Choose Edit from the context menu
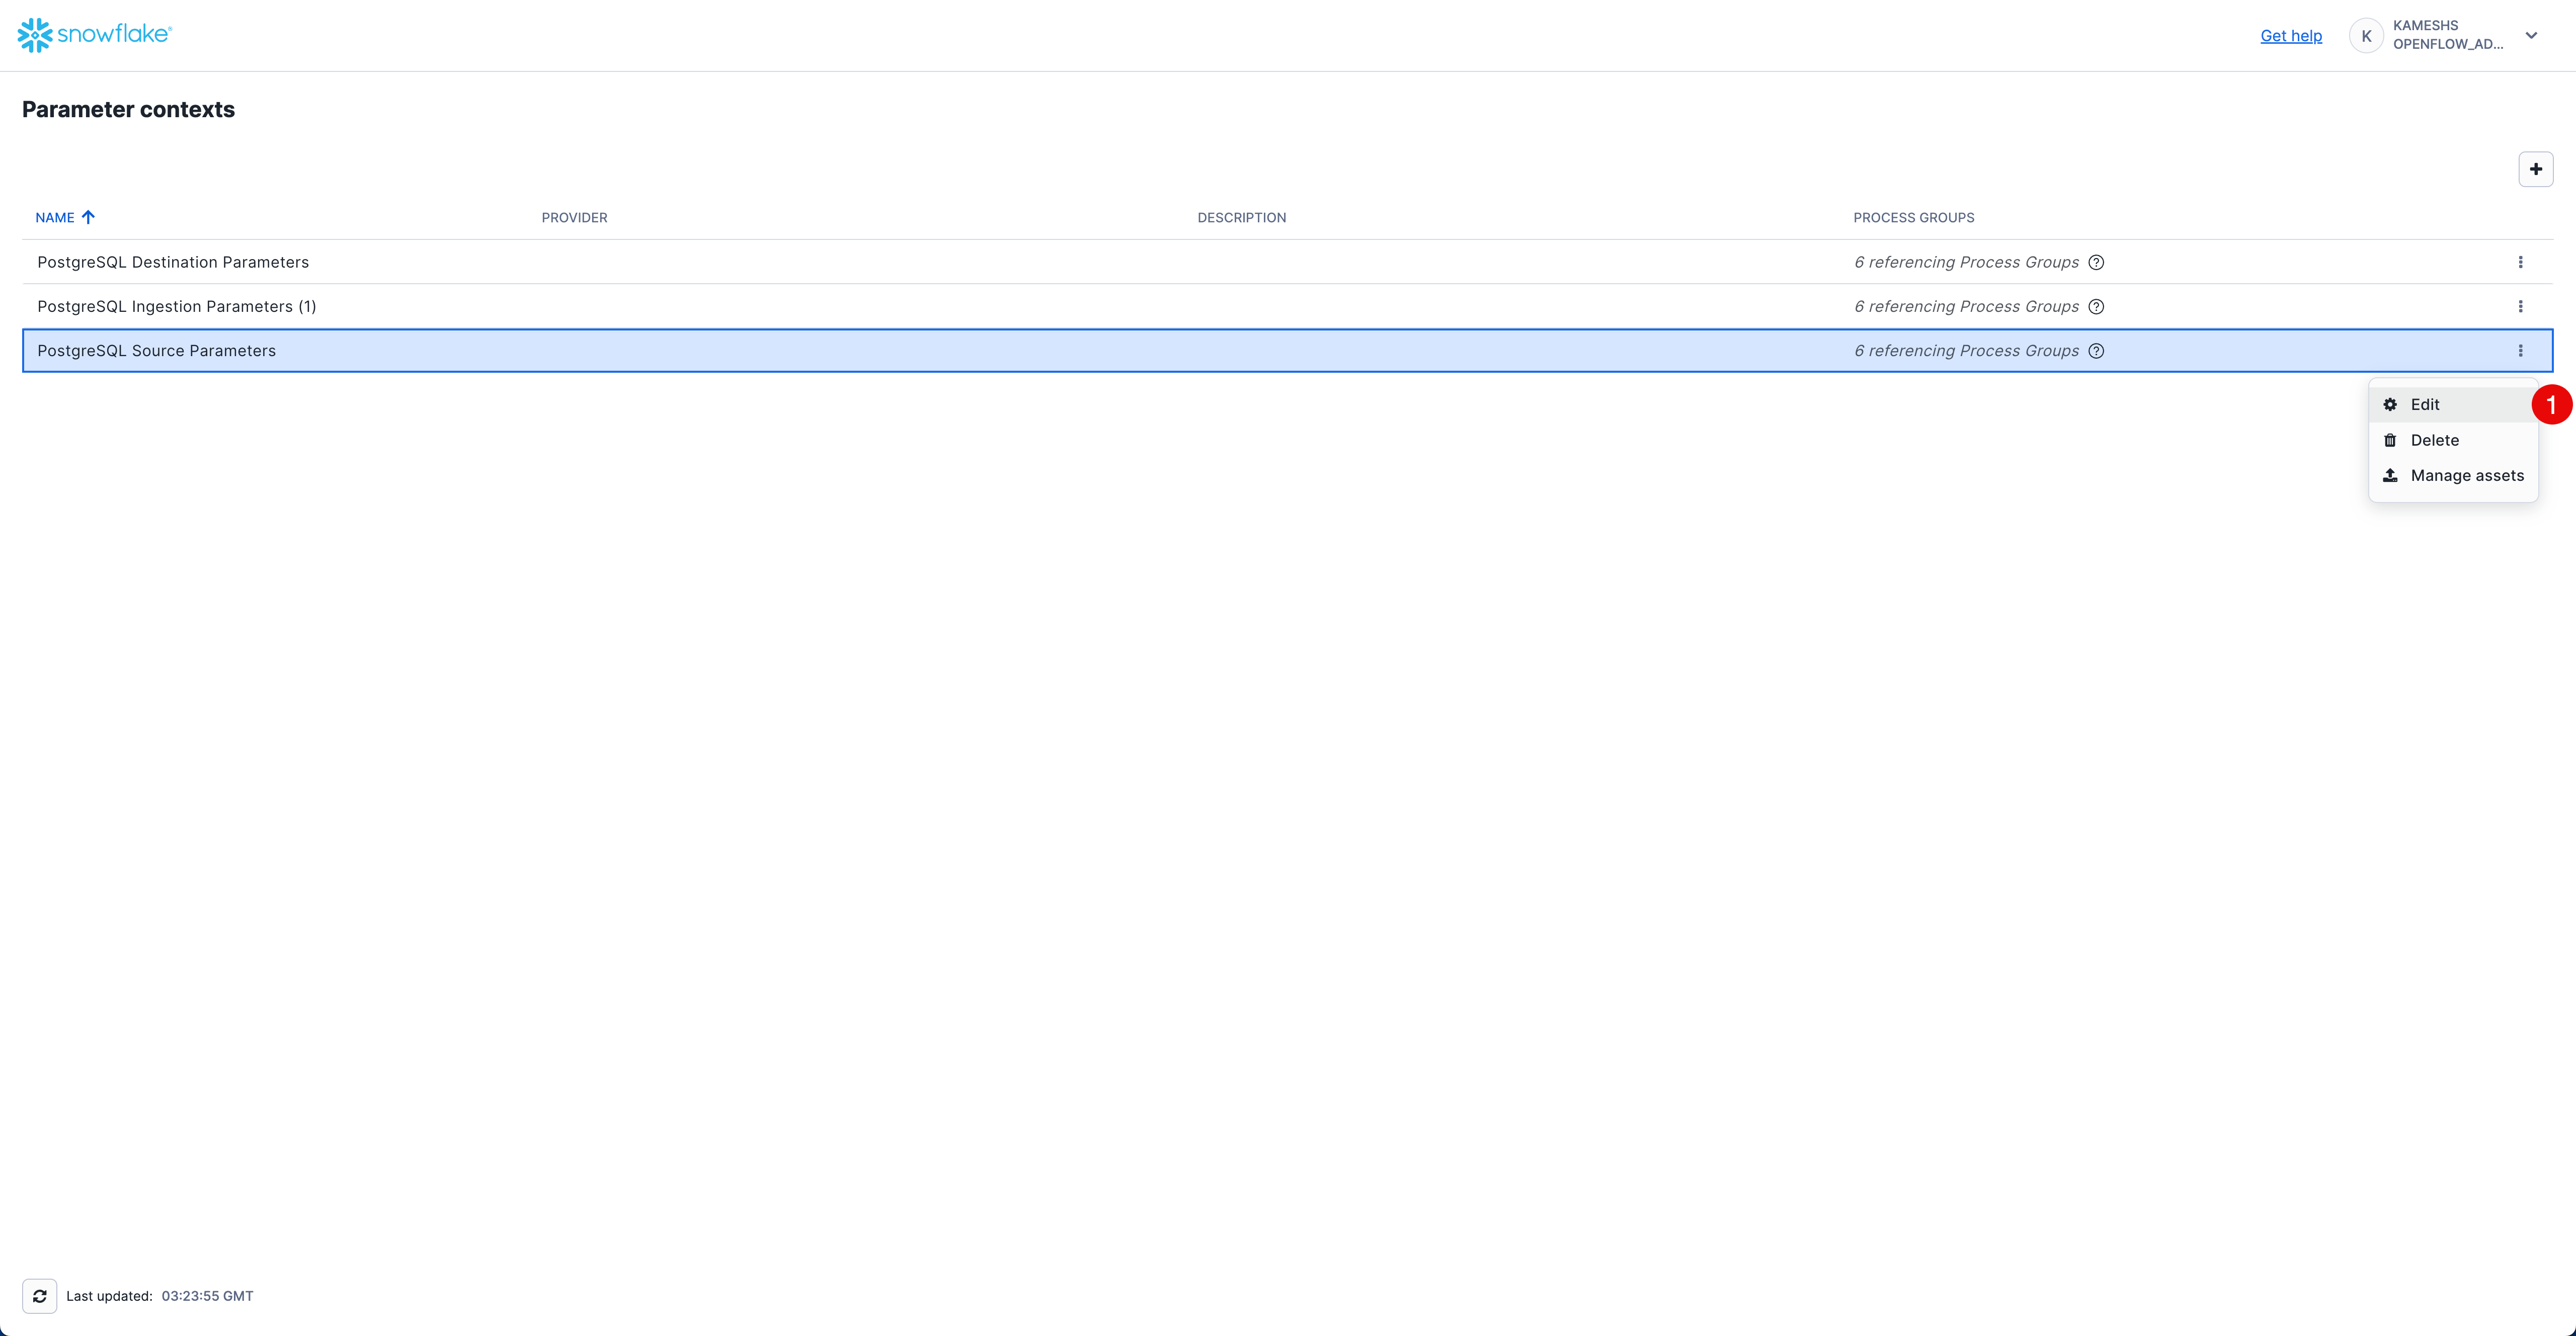The image size is (2576, 1336). 2425,405
